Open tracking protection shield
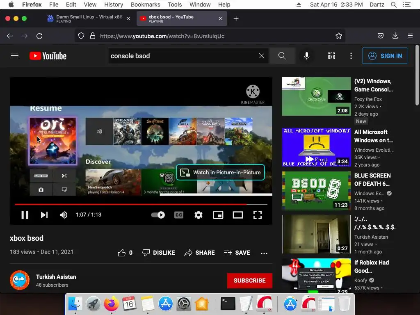 81,36
